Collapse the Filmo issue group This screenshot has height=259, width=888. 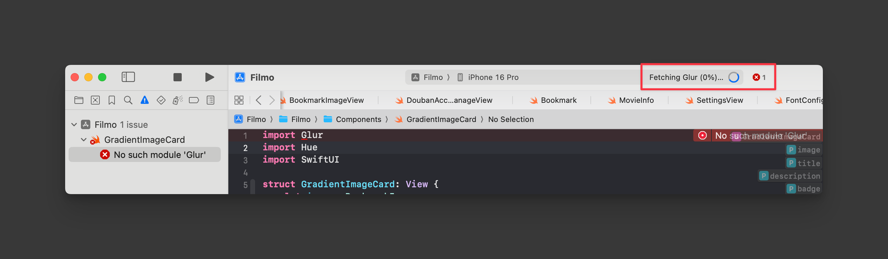click(74, 125)
